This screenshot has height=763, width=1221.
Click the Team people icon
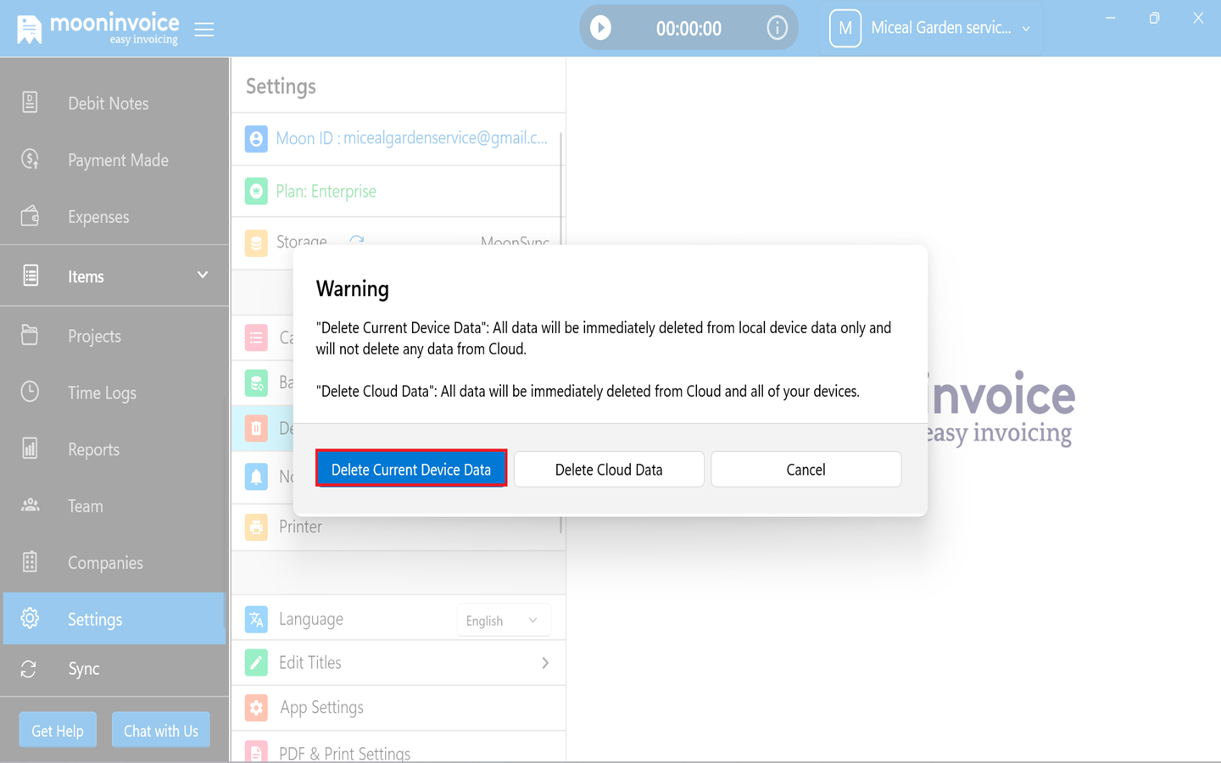click(x=30, y=505)
